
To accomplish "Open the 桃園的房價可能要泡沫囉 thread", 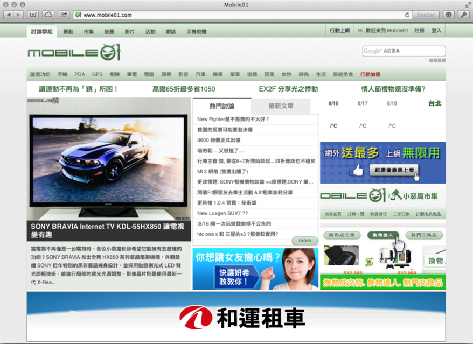I will click(x=225, y=130).
